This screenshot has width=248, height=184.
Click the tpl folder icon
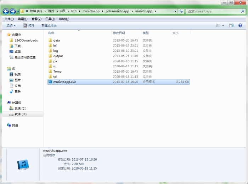(50, 76)
